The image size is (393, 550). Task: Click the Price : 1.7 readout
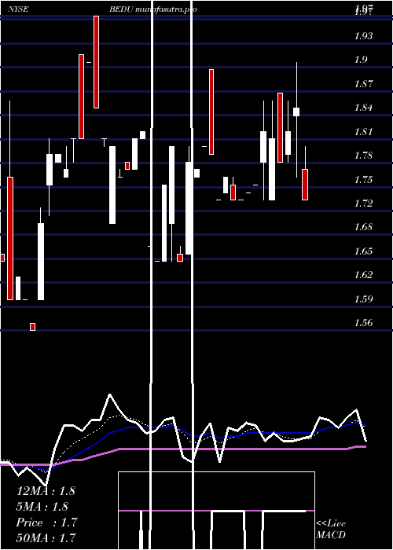(46, 522)
